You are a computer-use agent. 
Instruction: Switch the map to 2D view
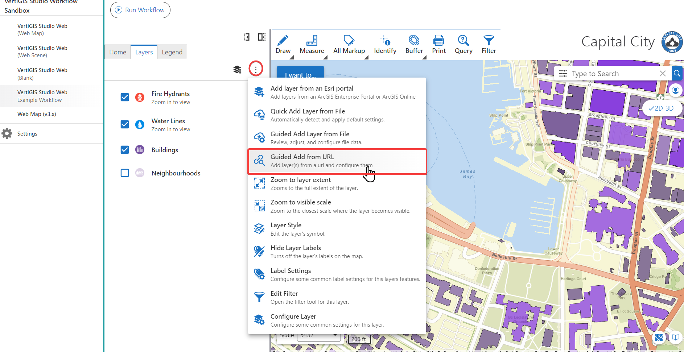tap(656, 108)
